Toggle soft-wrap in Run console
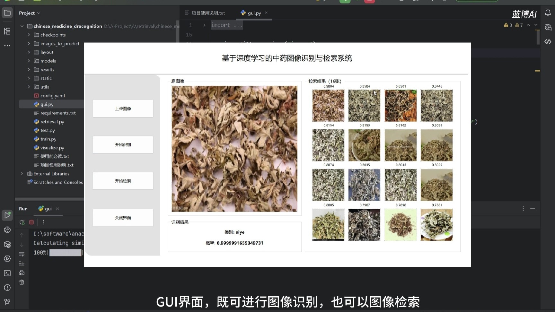This screenshot has width=555, height=312. point(22,254)
